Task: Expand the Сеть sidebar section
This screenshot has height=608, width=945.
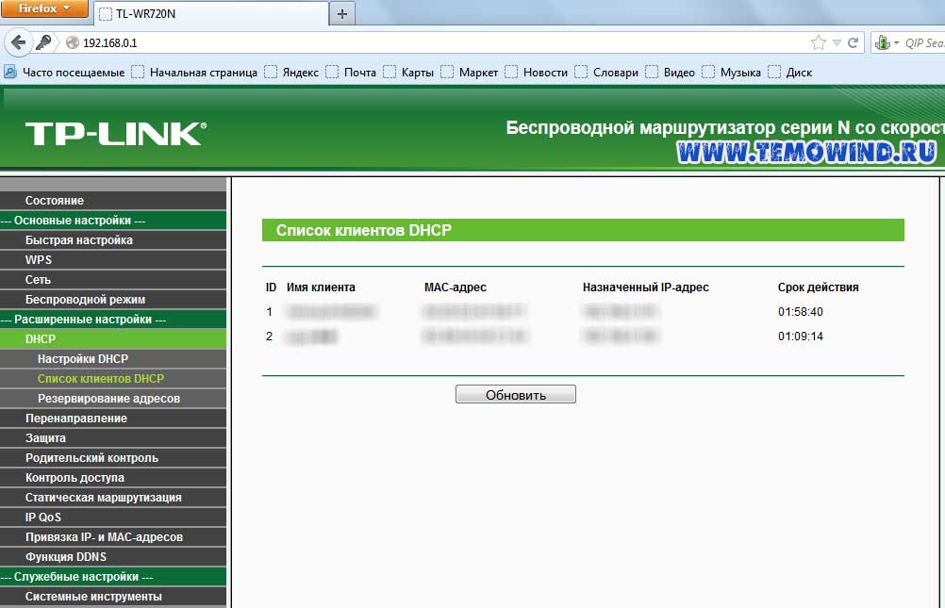Action: coord(113,280)
